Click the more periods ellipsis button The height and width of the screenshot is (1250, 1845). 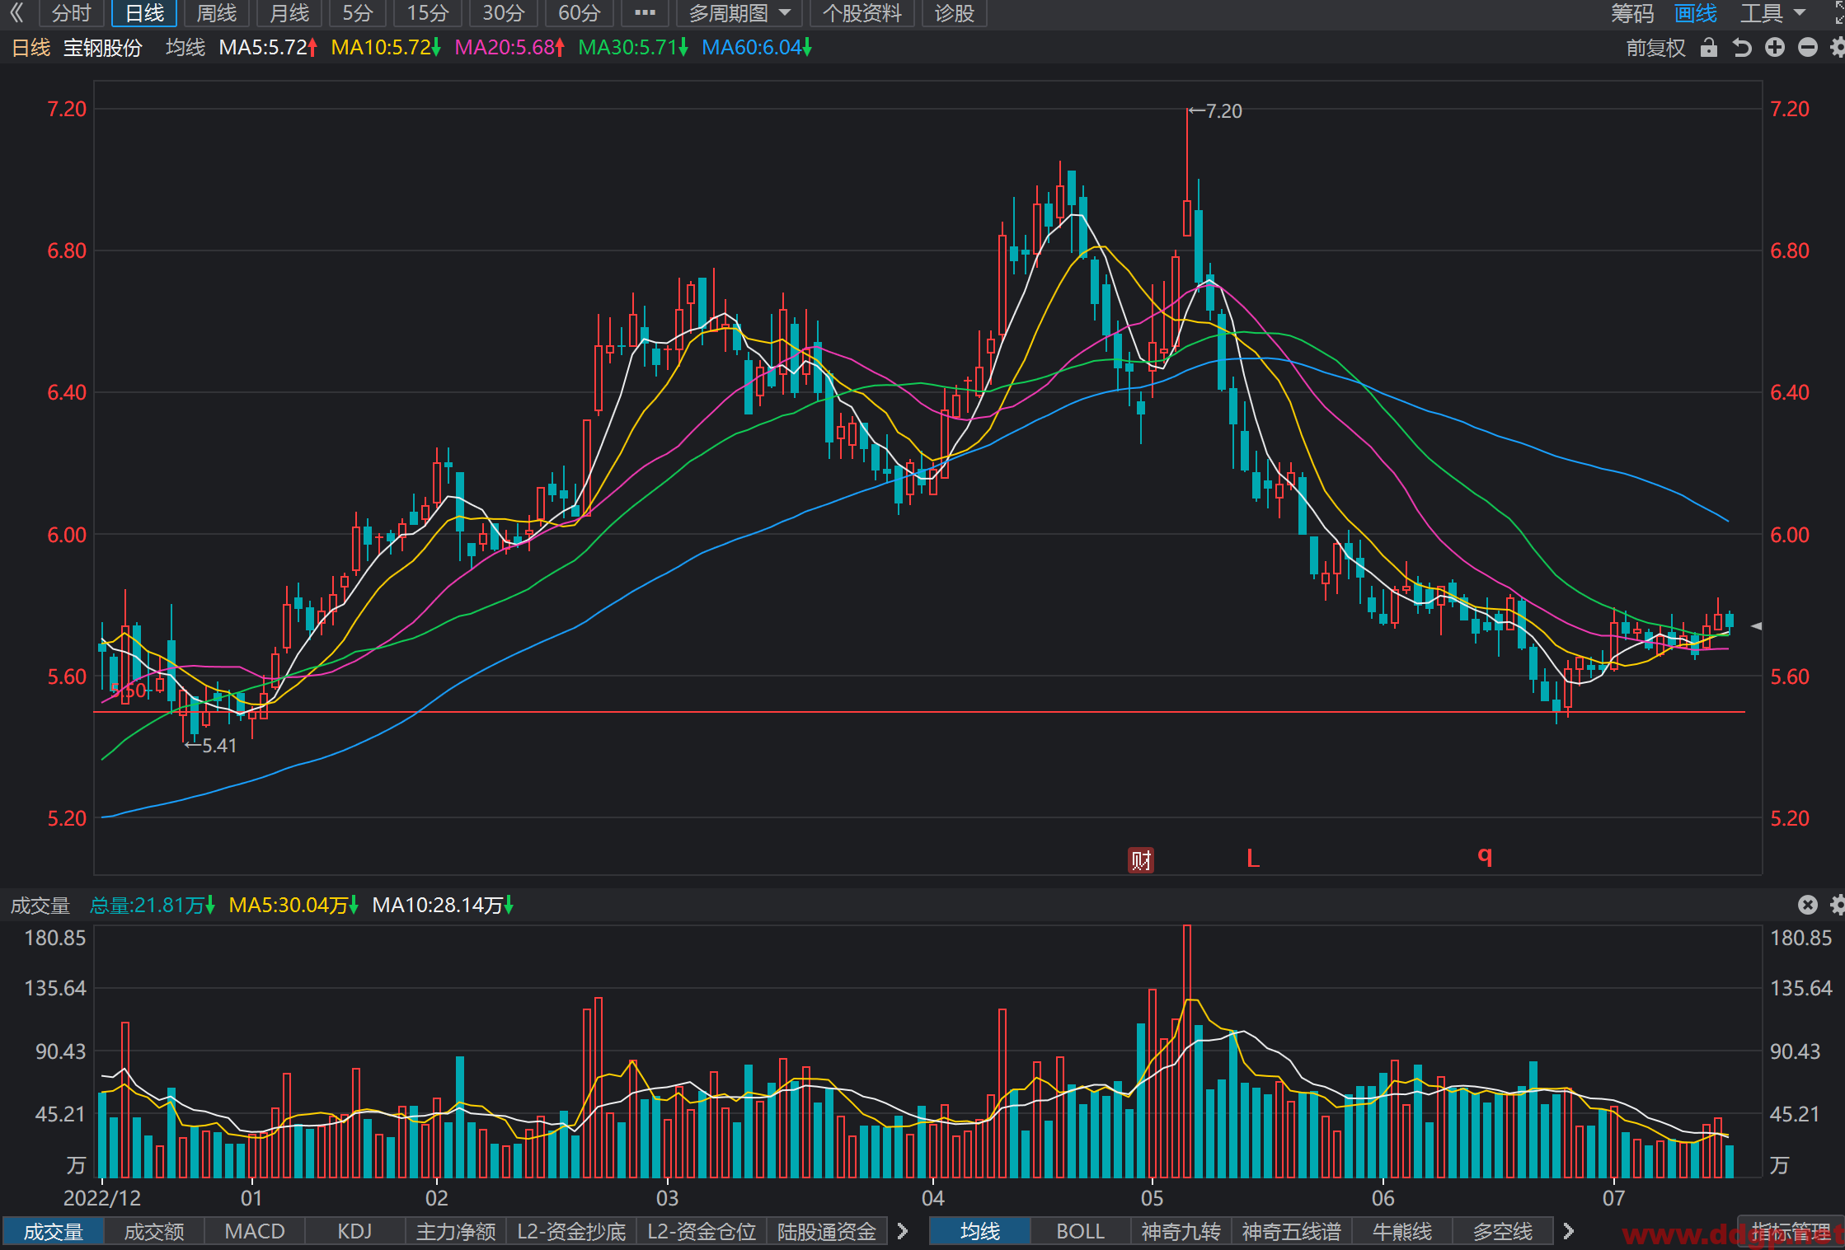(x=645, y=13)
